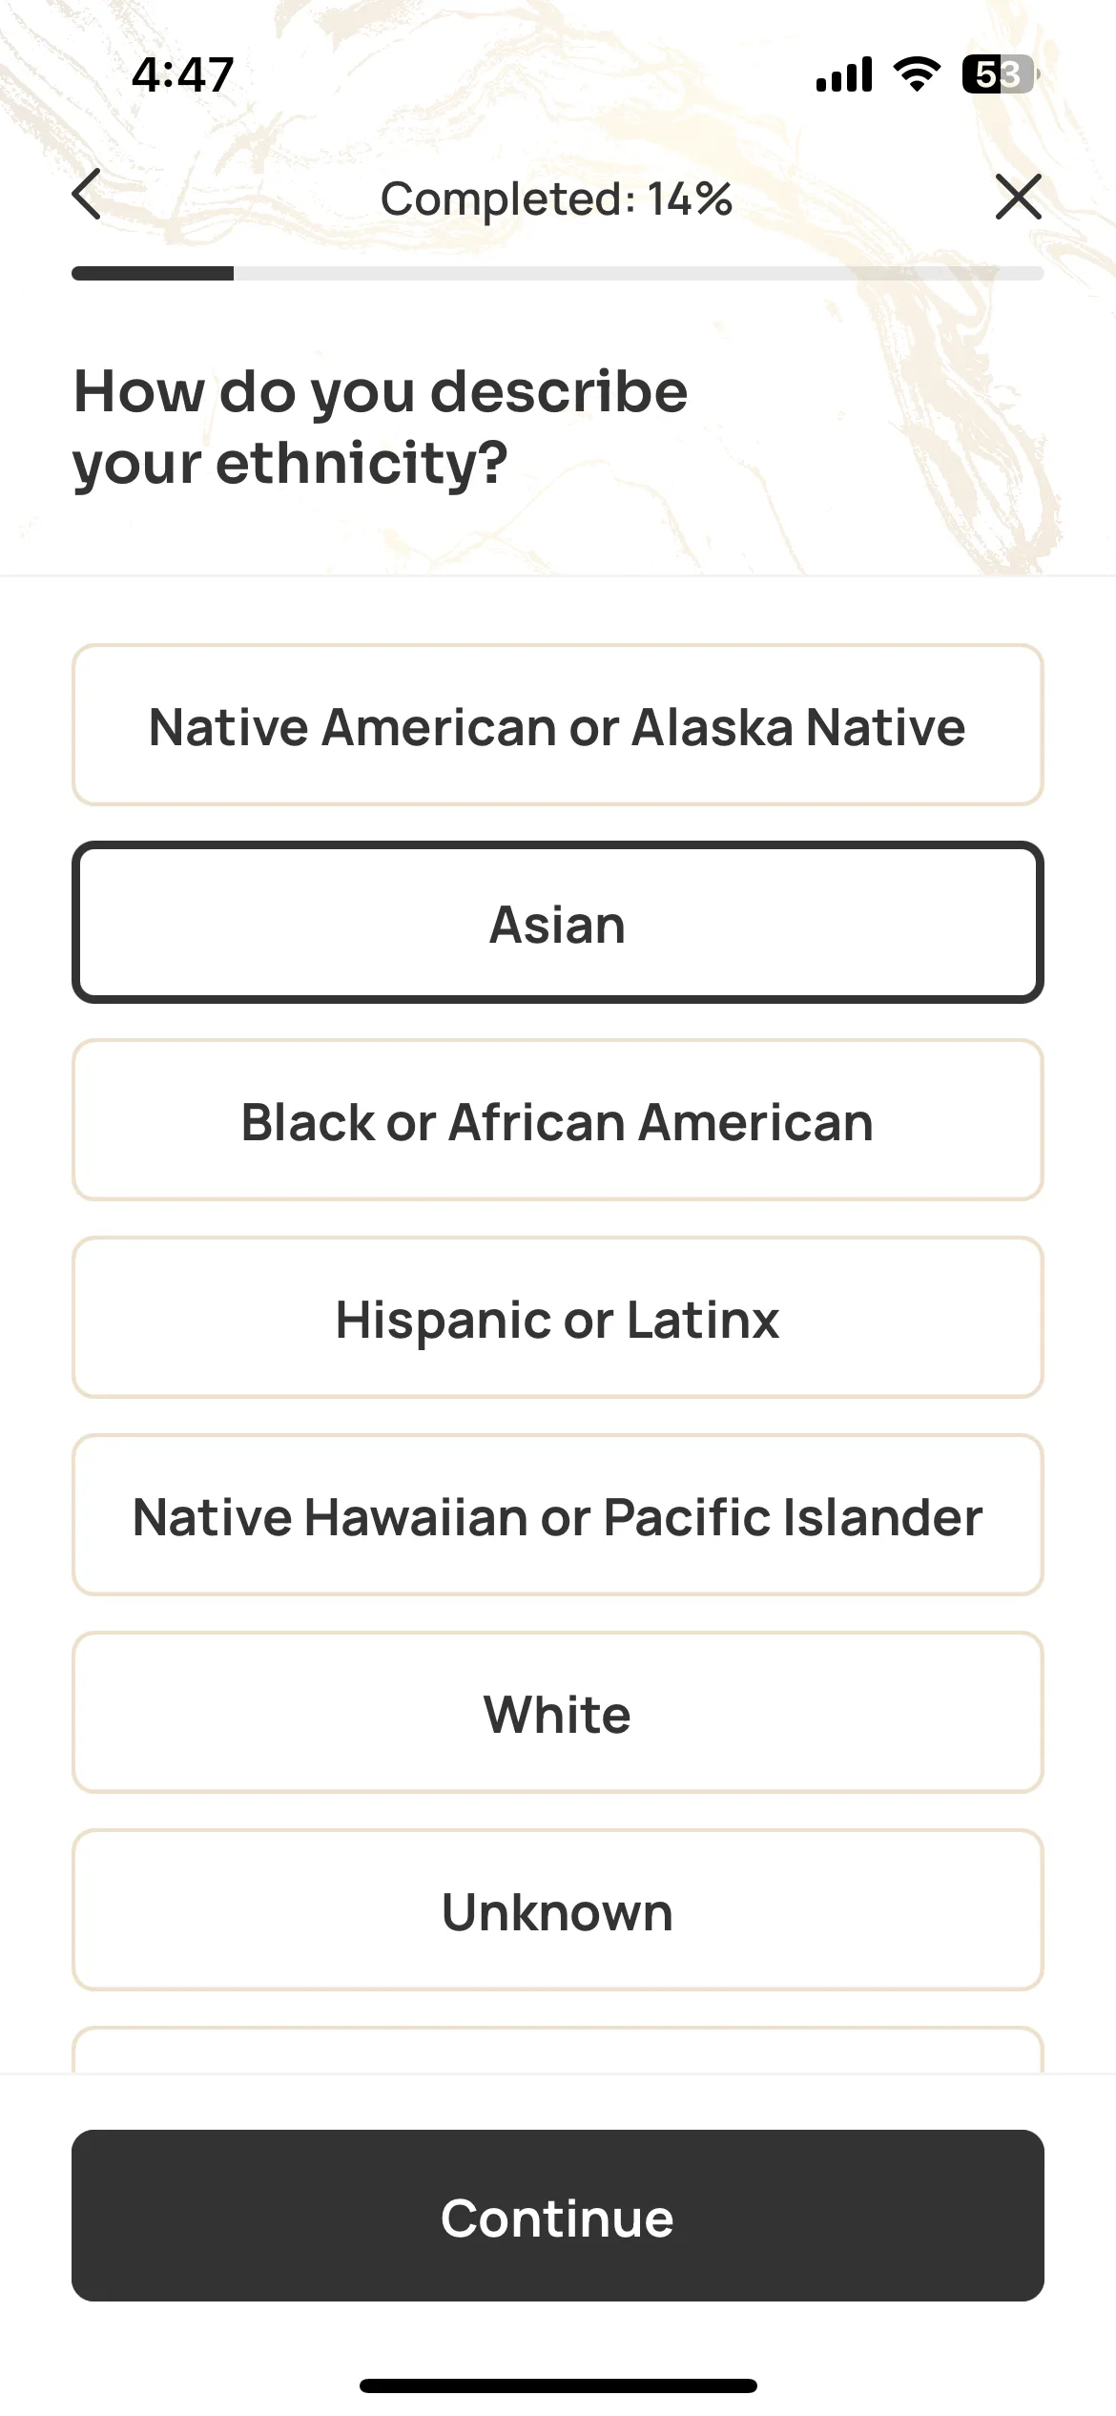This screenshot has height=2416, width=1116.
Task: Click the completion progress bar
Action: click(x=558, y=274)
